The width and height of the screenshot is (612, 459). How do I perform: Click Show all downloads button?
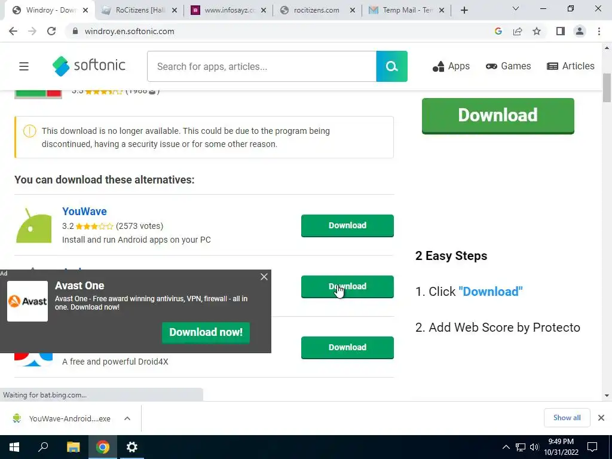coord(567,418)
